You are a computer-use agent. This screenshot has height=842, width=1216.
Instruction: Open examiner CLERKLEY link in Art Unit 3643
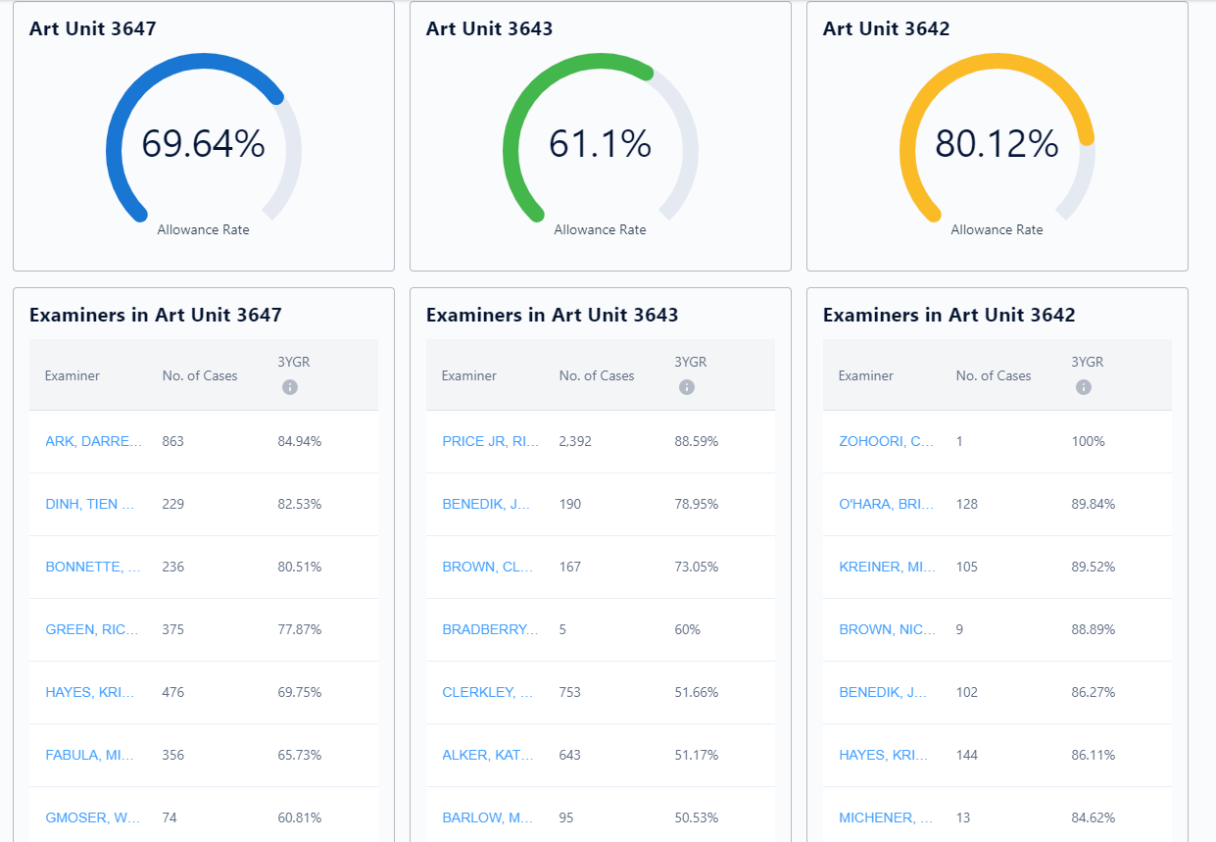(x=487, y=692)
